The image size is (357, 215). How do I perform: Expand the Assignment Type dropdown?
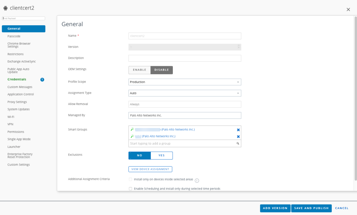185,93
